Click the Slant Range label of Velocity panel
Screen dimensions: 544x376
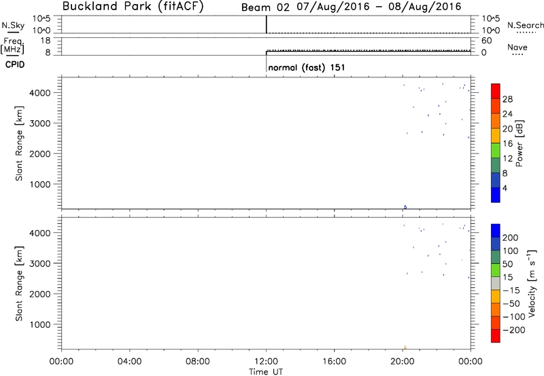point(19,284)
